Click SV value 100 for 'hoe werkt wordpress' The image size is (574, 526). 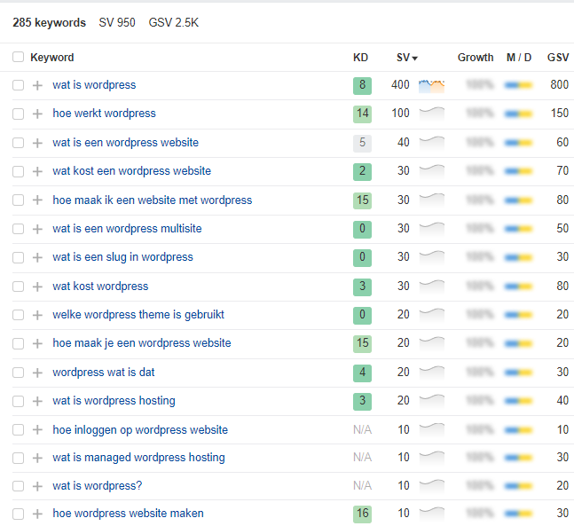tap(400, 114)
